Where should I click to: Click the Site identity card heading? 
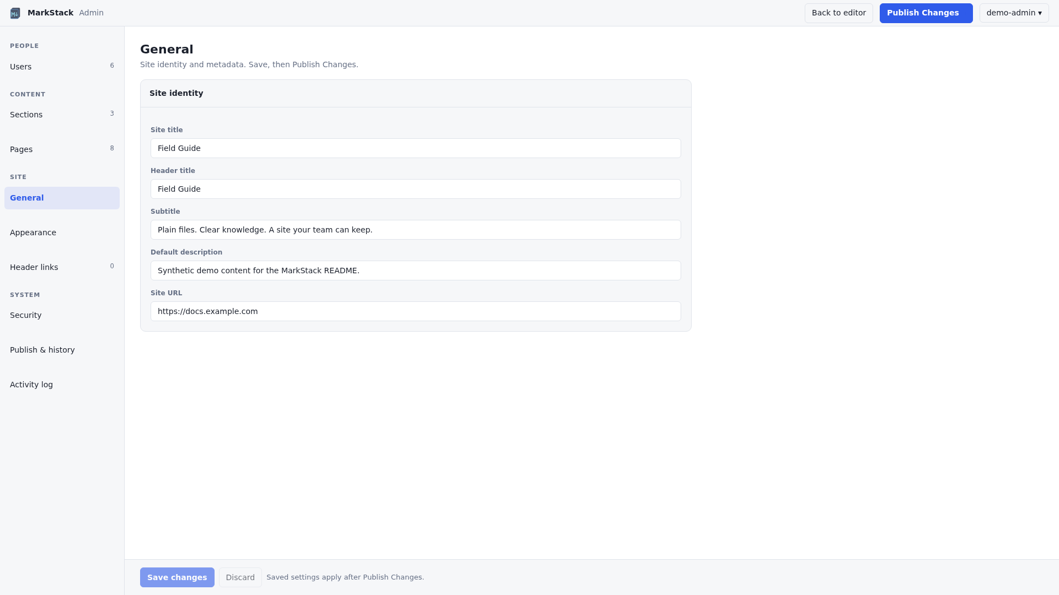[176, 93]
